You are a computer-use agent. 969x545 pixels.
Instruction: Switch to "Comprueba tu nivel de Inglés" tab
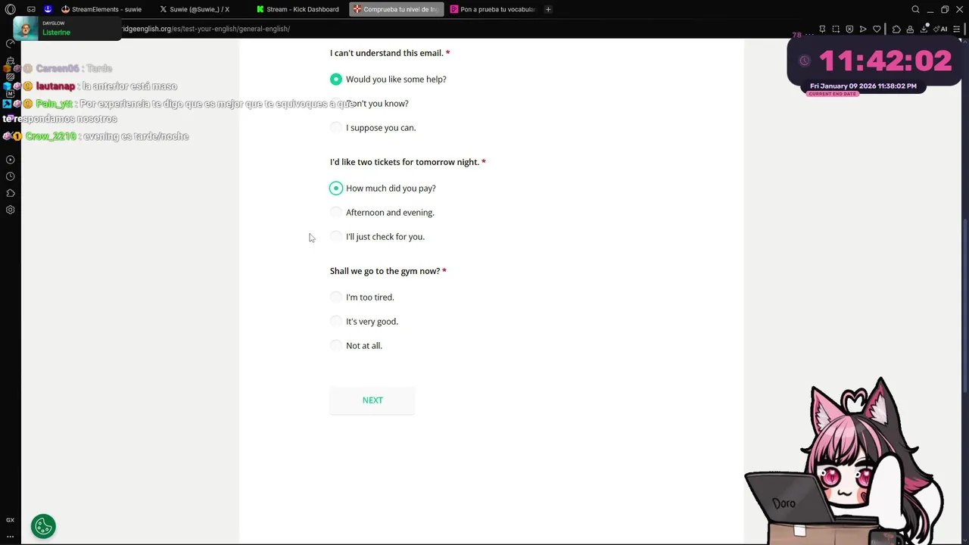click(x=396, y=9)
